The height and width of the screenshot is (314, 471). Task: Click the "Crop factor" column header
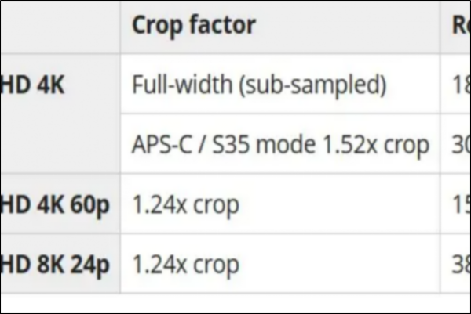pyautogui.click(x=194, y=26)
